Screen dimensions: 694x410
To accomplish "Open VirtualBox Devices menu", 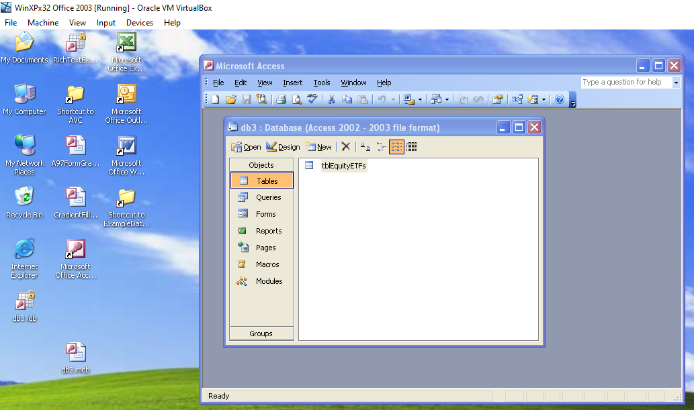I will coord(140,23).
